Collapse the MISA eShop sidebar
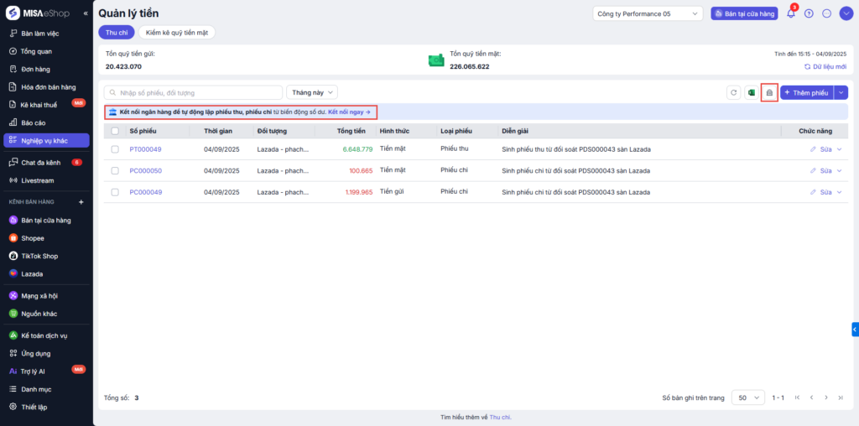 85,14
